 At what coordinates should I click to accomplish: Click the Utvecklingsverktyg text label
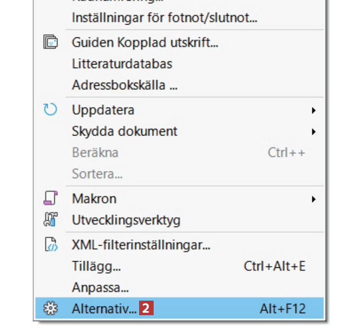pyautogui.click(x=126, y=220)
